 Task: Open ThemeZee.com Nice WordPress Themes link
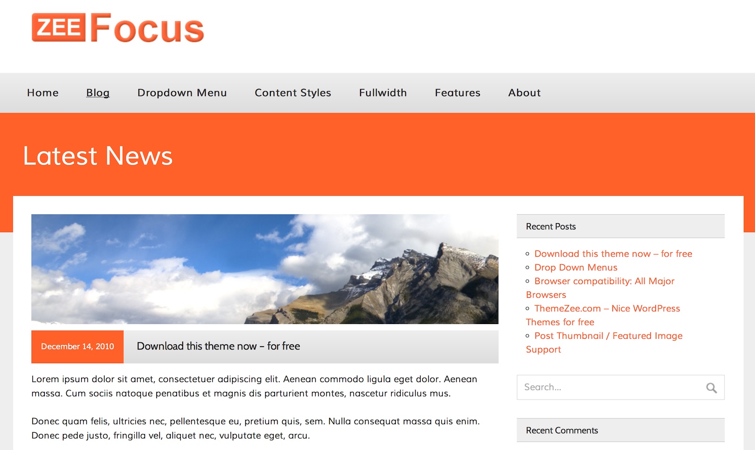coord(603,315)
